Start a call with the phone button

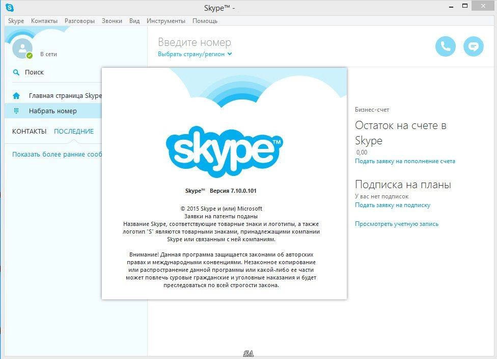[446, 47]
